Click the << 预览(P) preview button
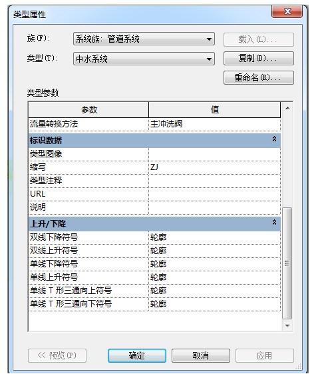The height and width of the screenshot is (376, 316). point(57,355)
